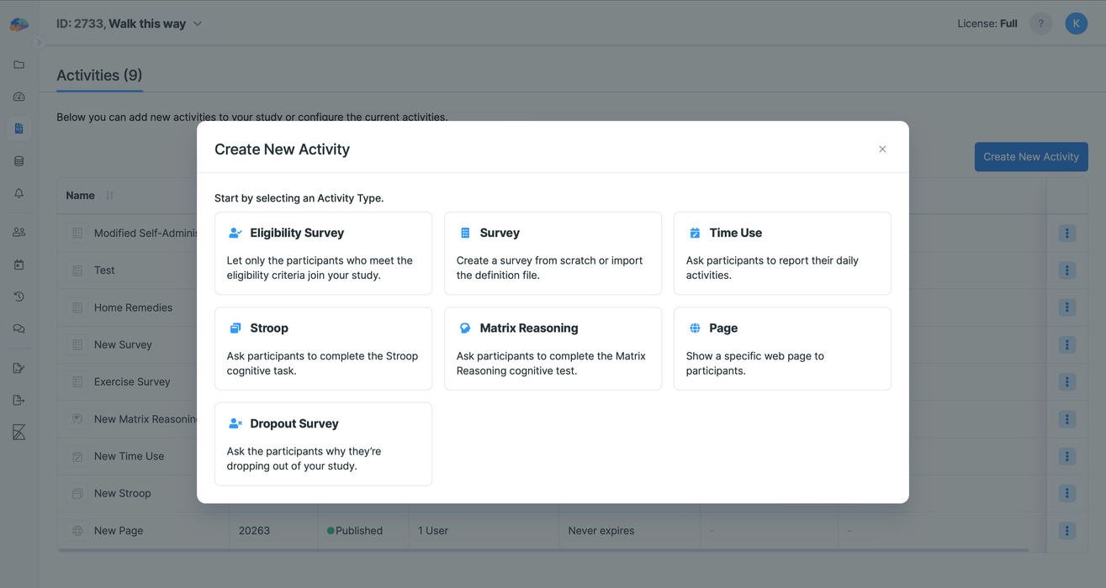
Task: Click the Create New Activity button
Action: (x=1031, y=156)
